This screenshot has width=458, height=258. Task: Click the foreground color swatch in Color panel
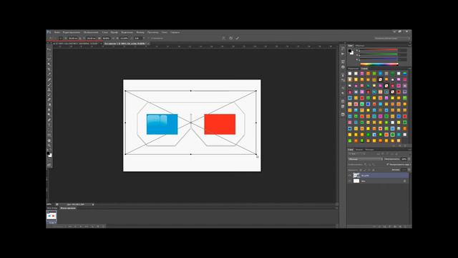click(350, 51)
